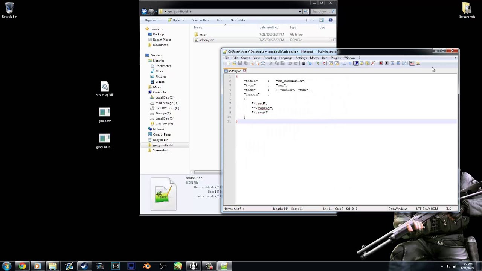
Task: Click the gmad.exe desktop icon
Action: (x=105, y=115)
